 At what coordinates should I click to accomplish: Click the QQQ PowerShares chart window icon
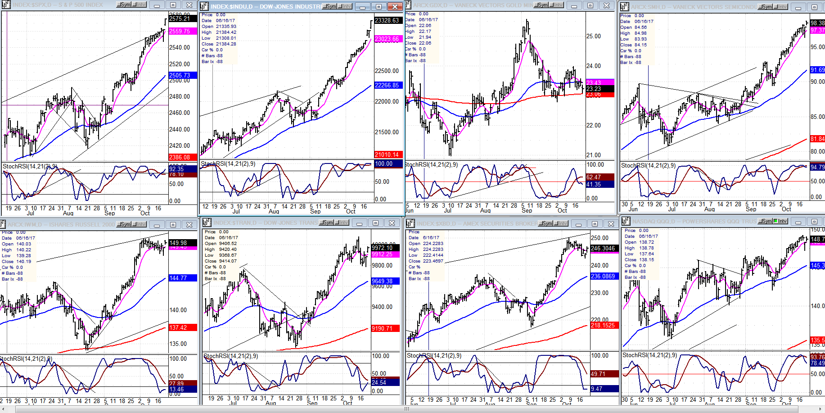point(626,221)
